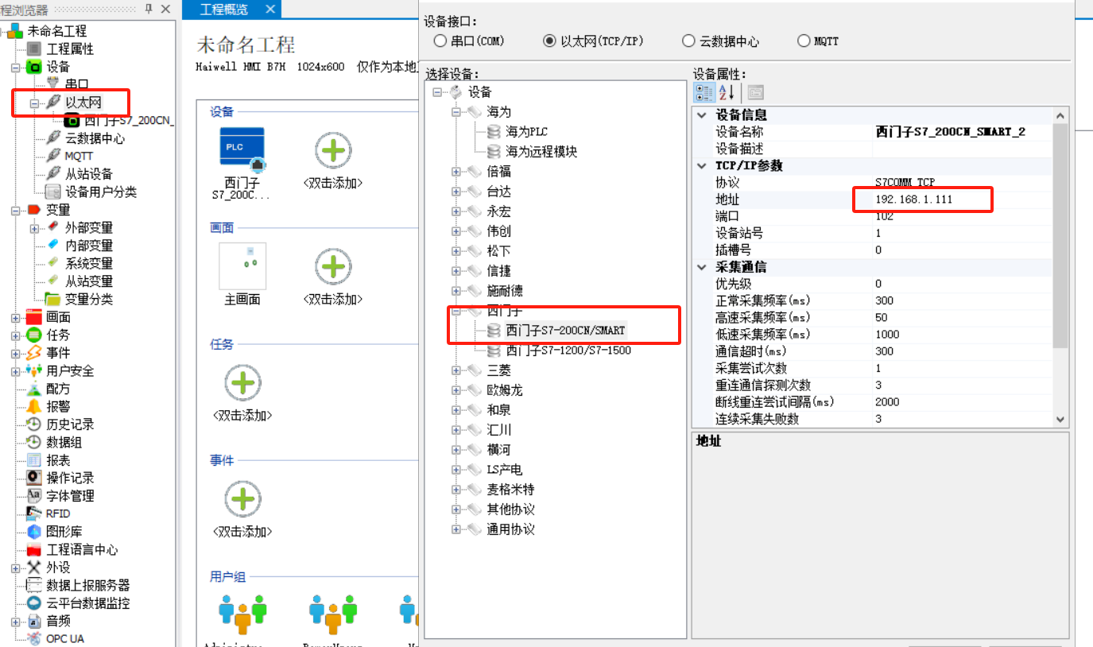Click the alphabetical A-Z sort icon in 设备属性
This screenshot has width=1093, height=647.
click(x=727, y=92)
